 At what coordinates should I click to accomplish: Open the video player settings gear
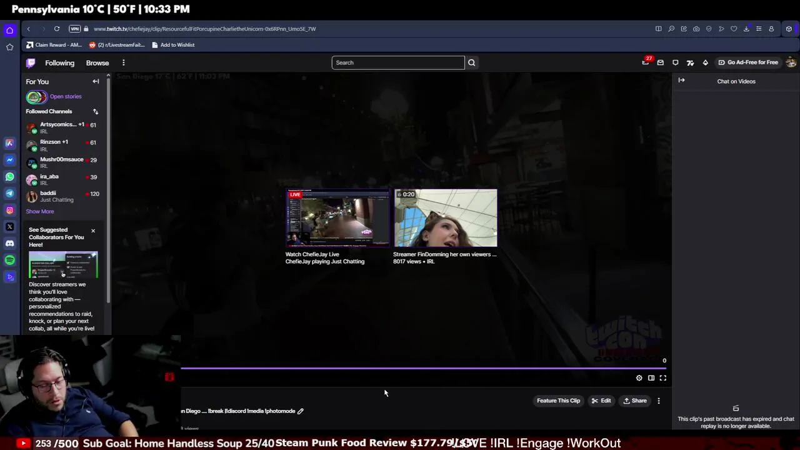639,378
